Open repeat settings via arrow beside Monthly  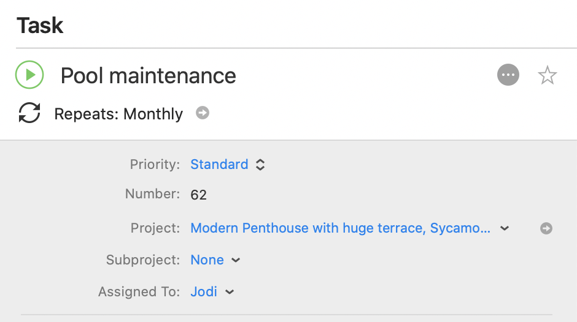(203, 113)
